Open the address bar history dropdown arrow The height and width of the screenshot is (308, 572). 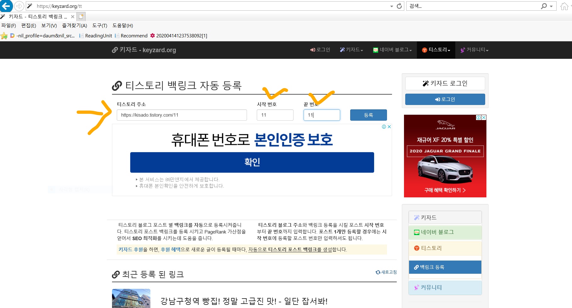tap(391, 6)
